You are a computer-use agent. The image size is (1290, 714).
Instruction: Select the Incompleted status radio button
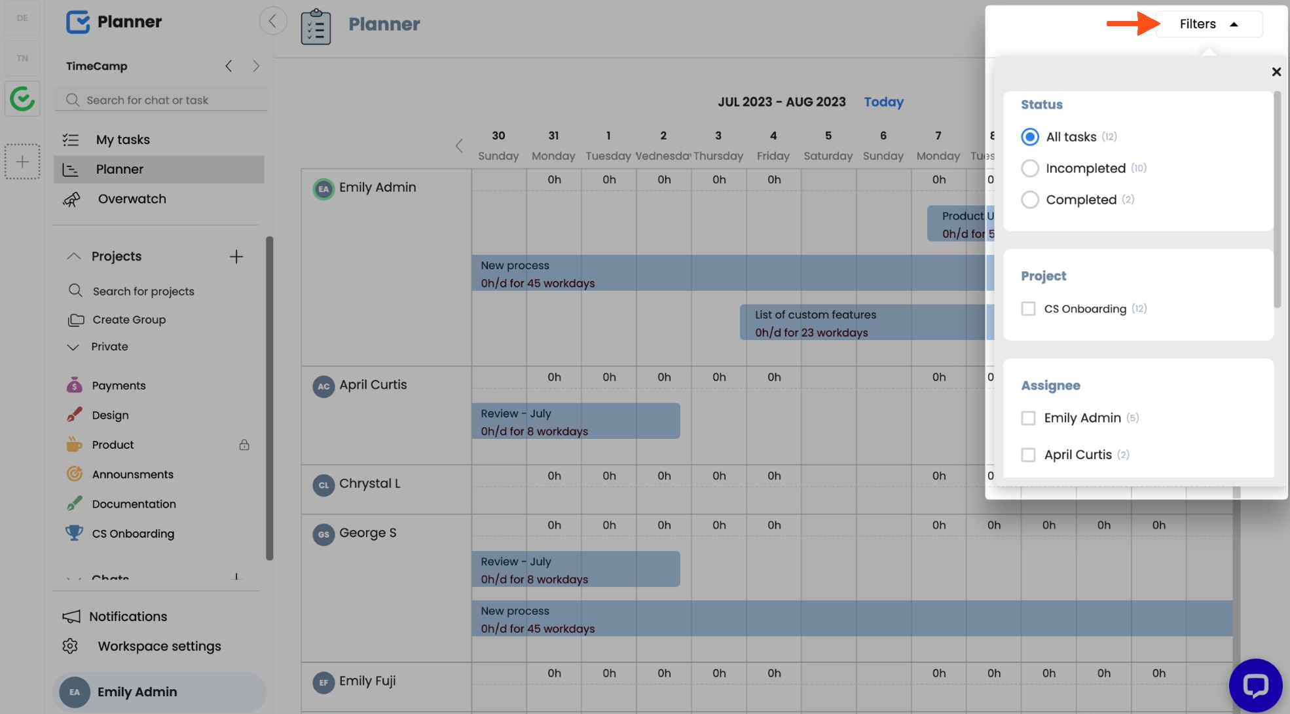point(1029,168)
